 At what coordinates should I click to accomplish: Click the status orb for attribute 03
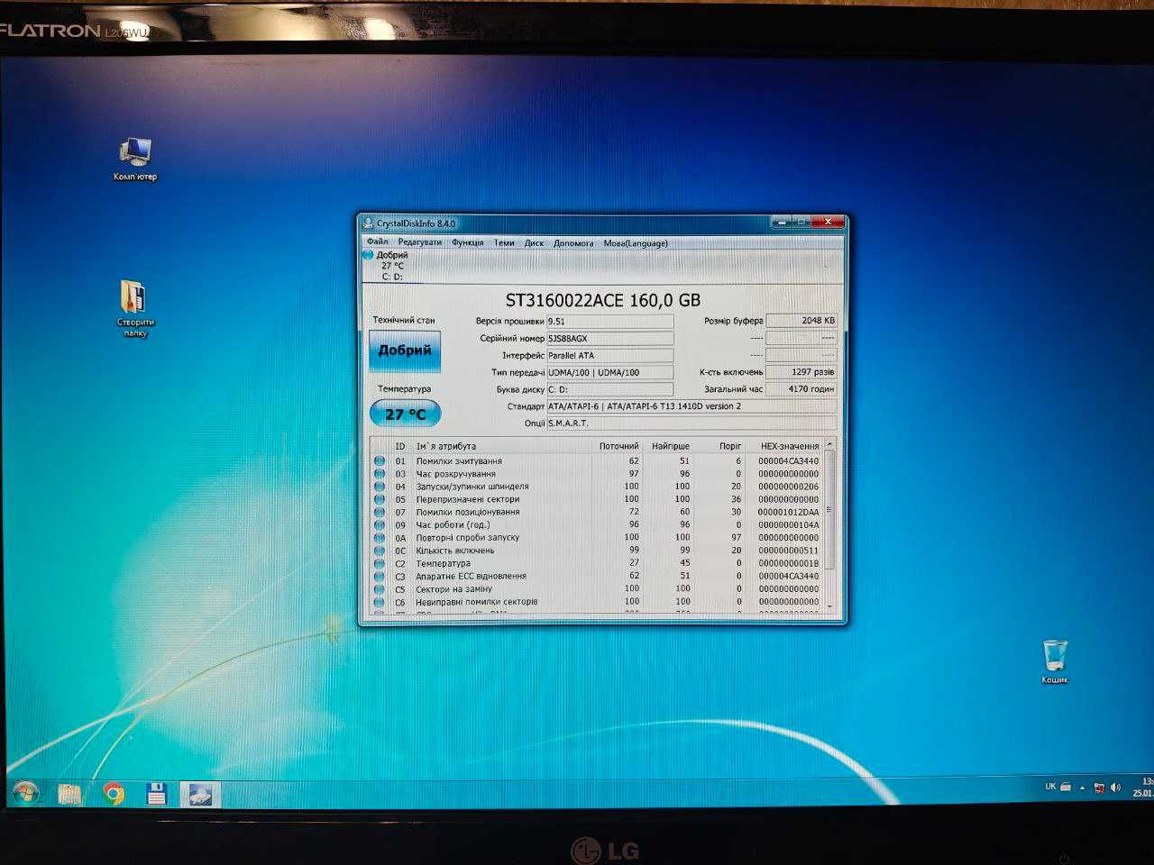[x=380, y=473]
